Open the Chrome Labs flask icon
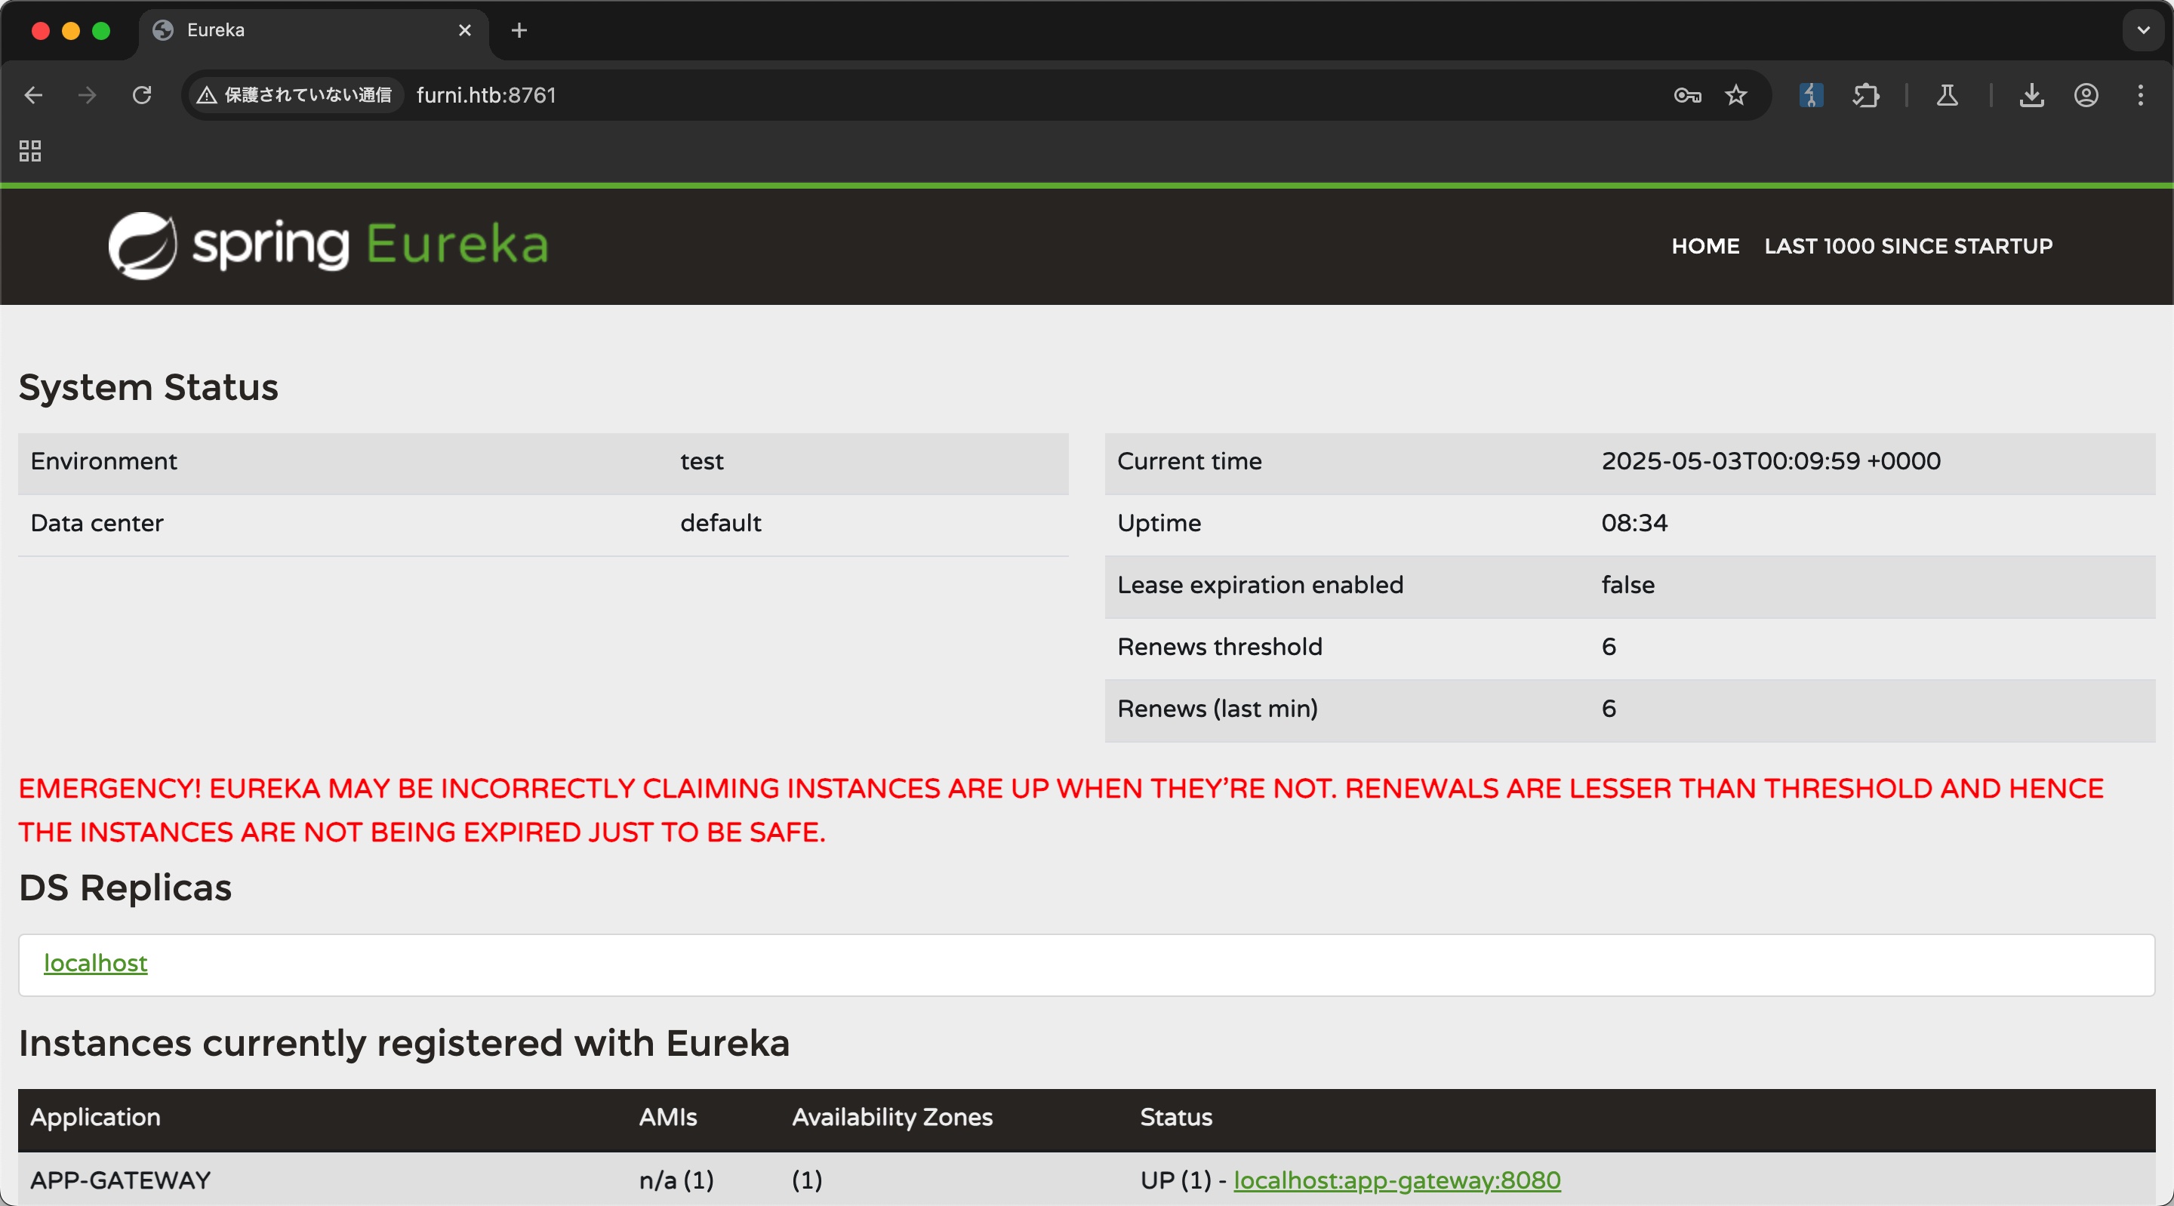The height and width of the screenshot is (1206, 2174). (x=1947, y=95)
